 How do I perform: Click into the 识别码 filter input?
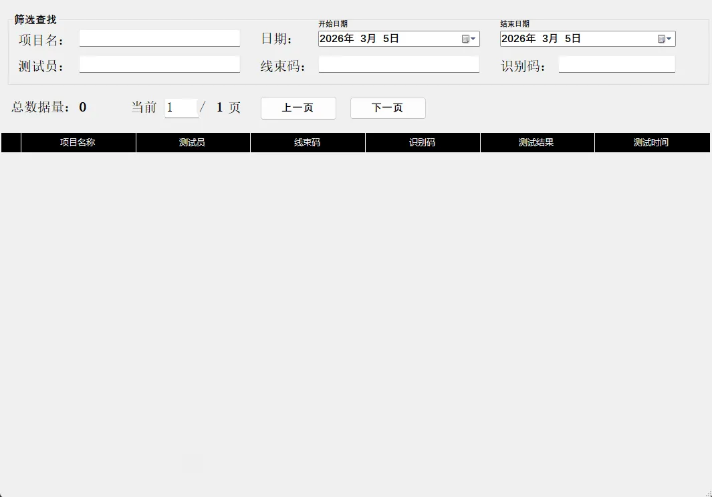[616, 65]
